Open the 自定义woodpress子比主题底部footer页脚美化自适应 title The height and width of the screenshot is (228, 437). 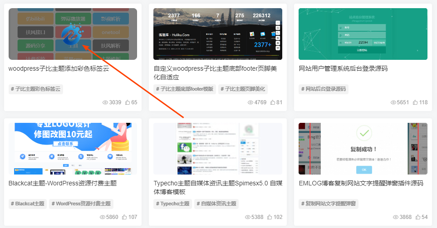click(x=215, y=73)
